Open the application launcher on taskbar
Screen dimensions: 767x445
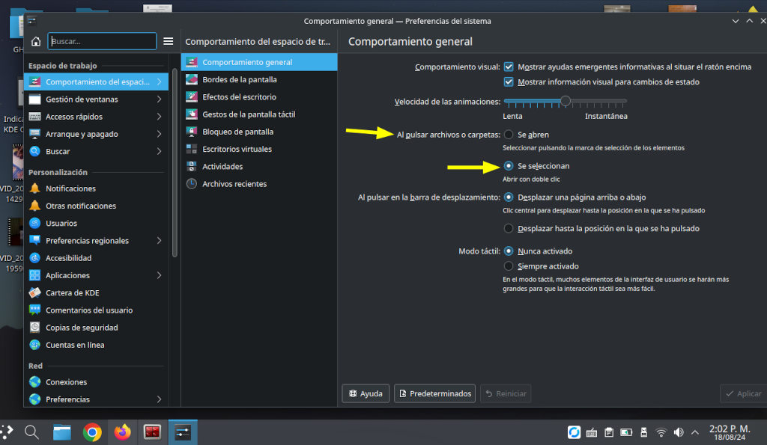point(7,432)
